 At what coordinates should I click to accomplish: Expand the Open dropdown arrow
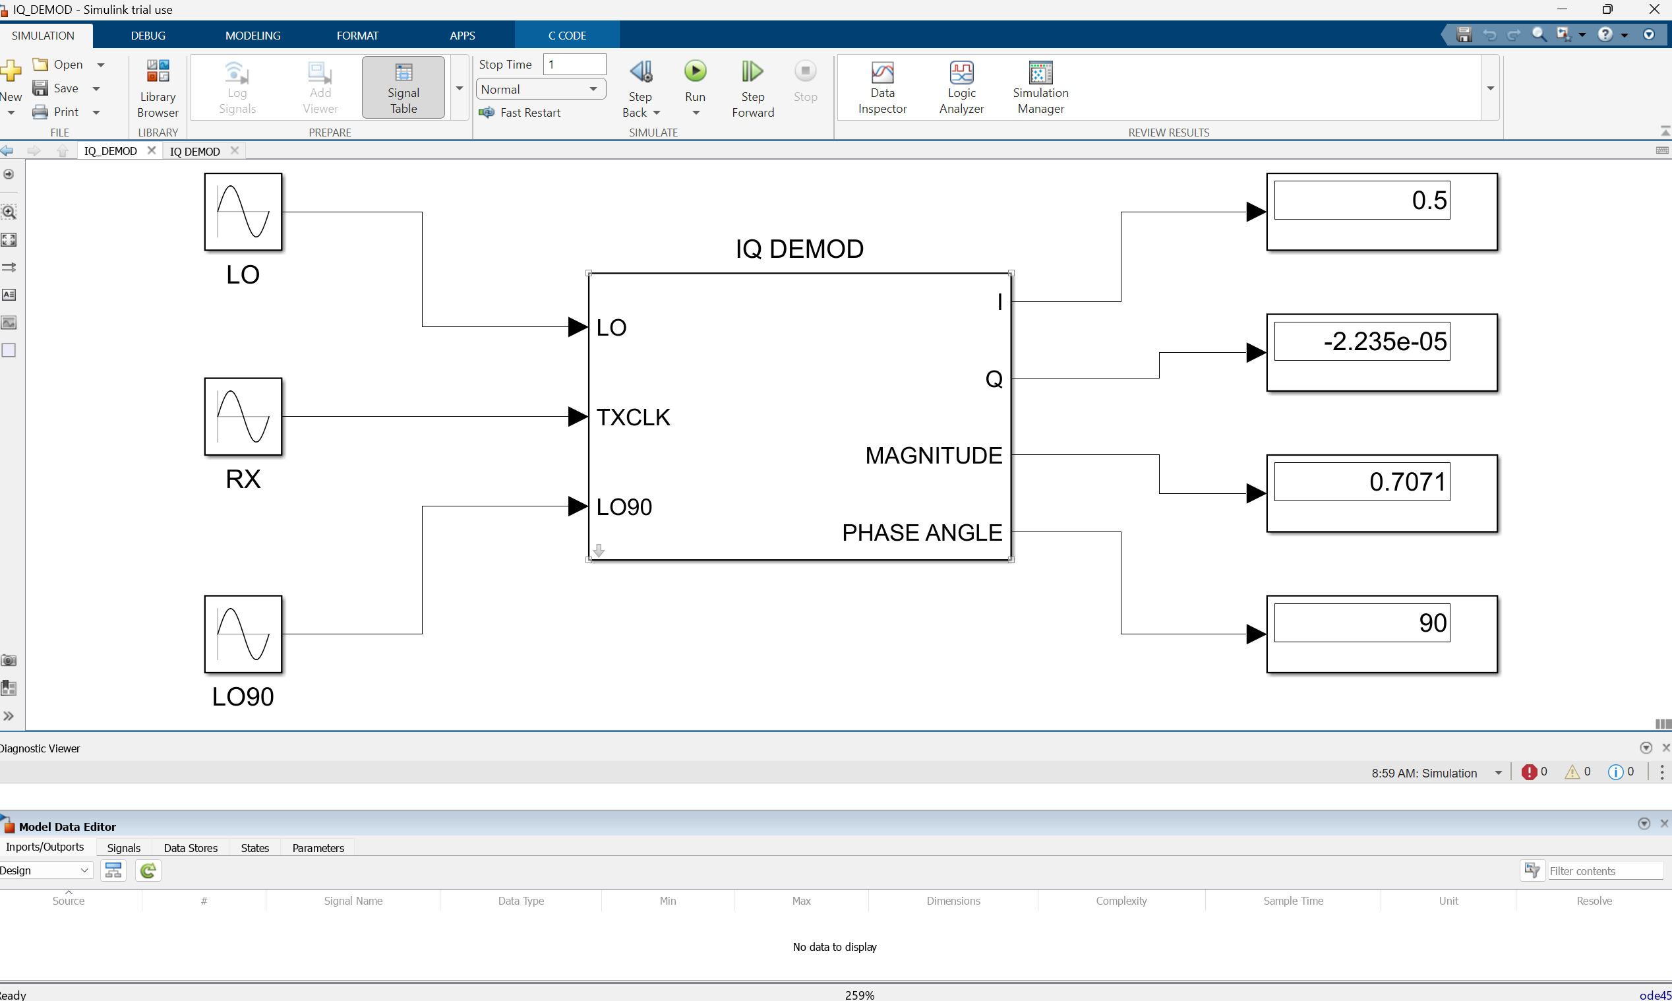coord(101,65)
